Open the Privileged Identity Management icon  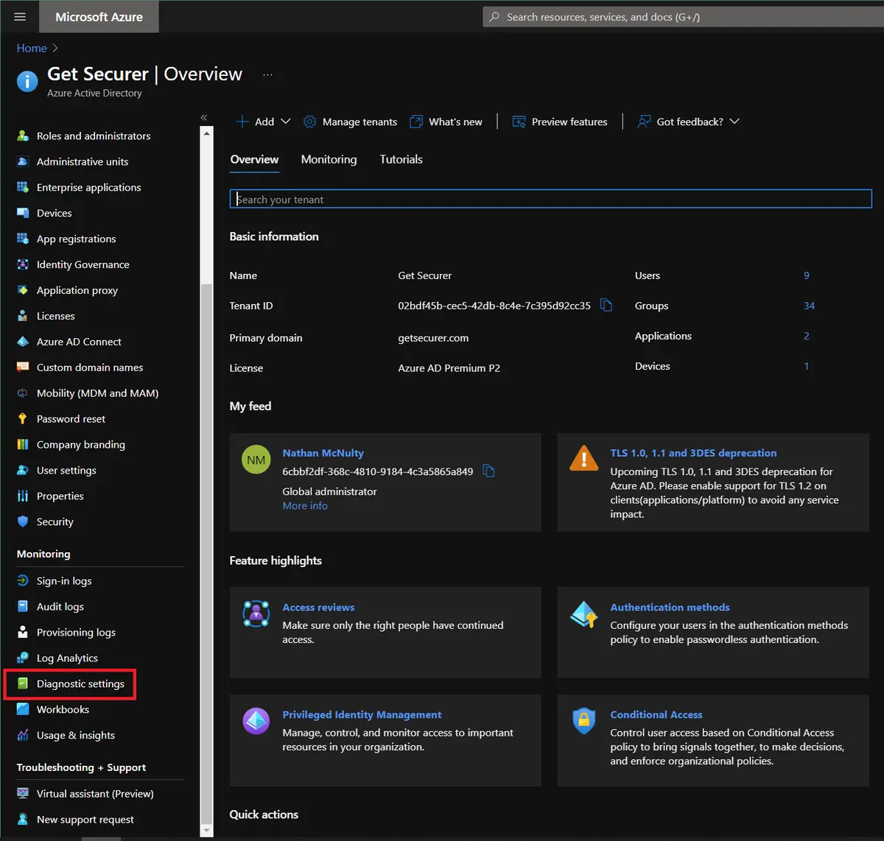pos(256,721)
